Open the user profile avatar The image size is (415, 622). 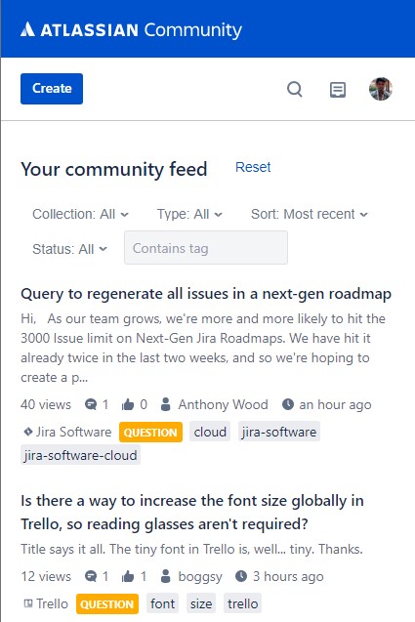pos(381,89)
